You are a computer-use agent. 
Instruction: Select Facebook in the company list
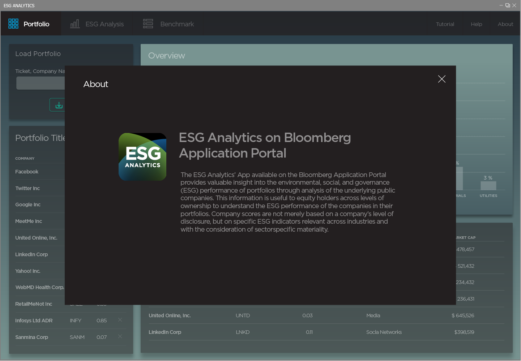(x=27, y=172)
